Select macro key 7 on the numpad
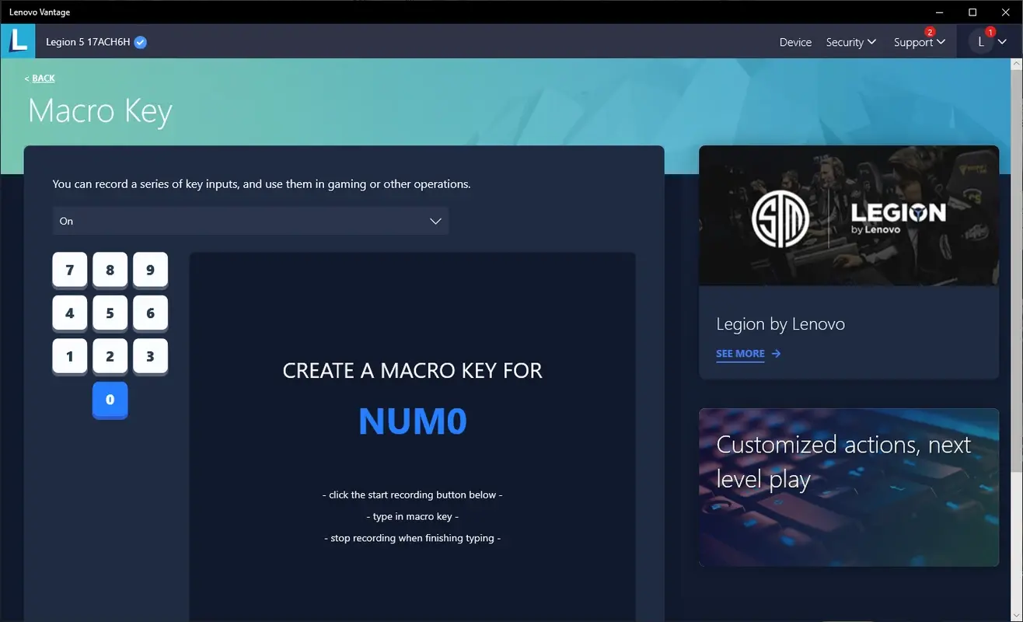The image size is (1023, 622). pos(69,270)
